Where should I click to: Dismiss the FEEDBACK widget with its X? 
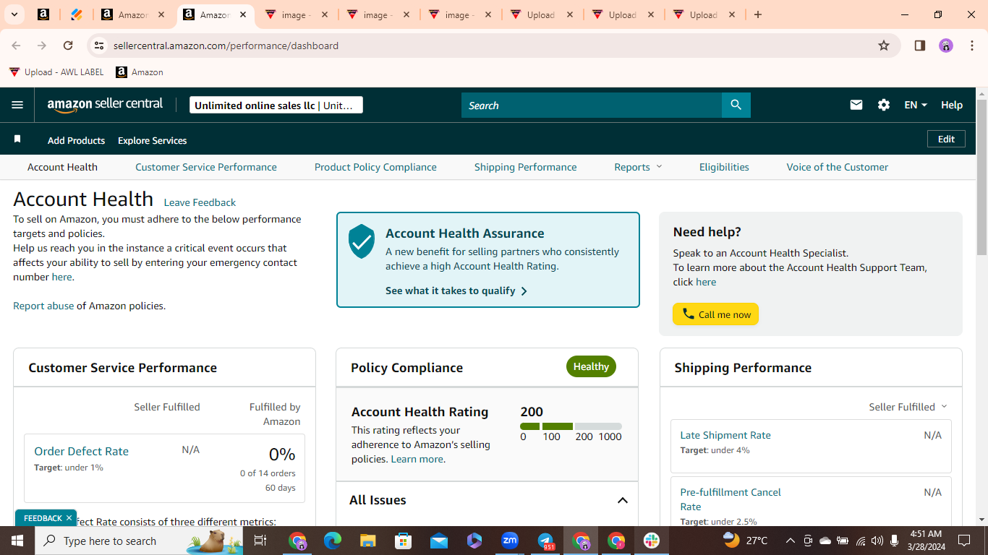(69, 518)
